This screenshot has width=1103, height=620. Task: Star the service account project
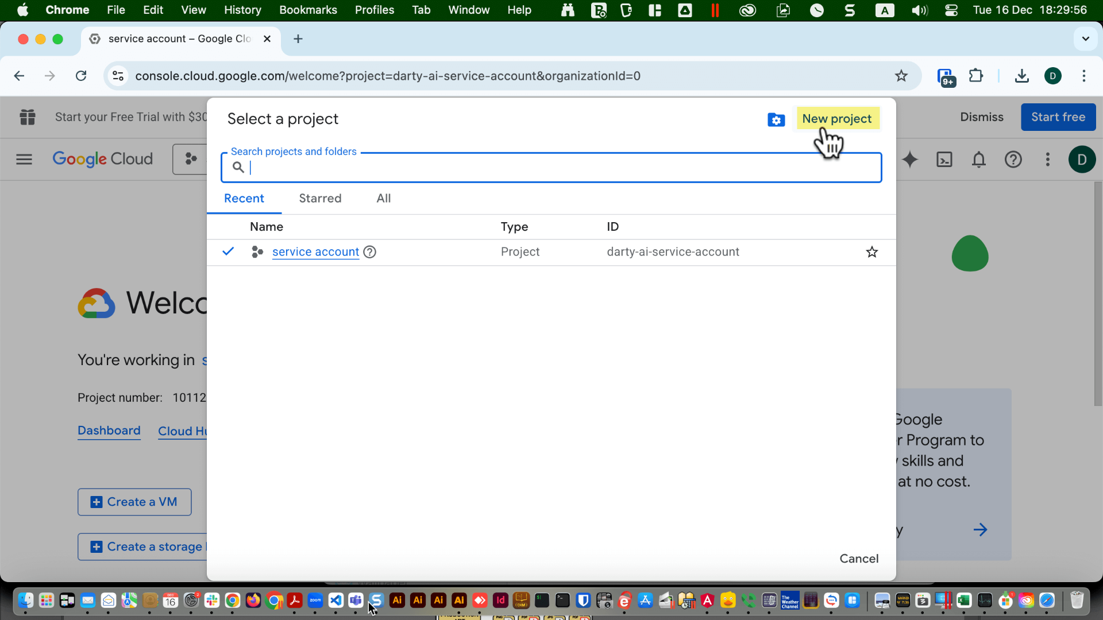(871, 252)
